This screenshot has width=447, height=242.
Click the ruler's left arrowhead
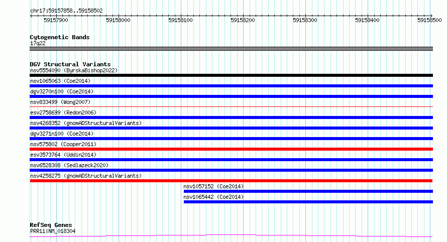pos(31,16)
